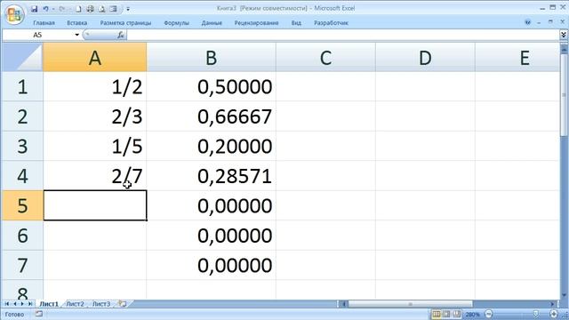Expand the formula bar with the chevron
The image size is (569, 320).
(x=563, y=35)
